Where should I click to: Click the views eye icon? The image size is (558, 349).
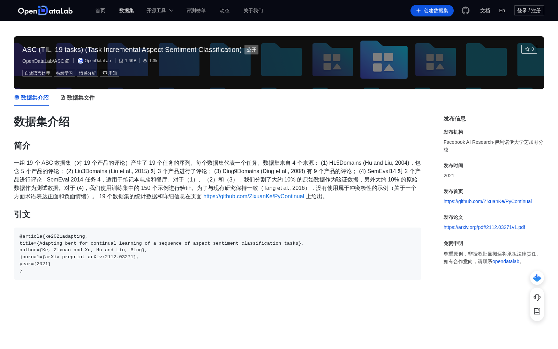point(145,61)
